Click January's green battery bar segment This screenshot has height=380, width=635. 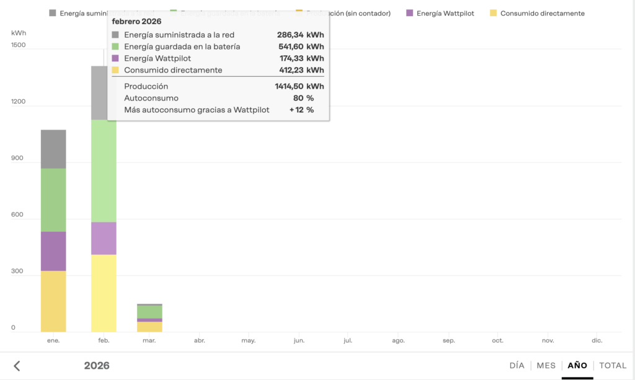pyautogui.click(x=53, y=200)
